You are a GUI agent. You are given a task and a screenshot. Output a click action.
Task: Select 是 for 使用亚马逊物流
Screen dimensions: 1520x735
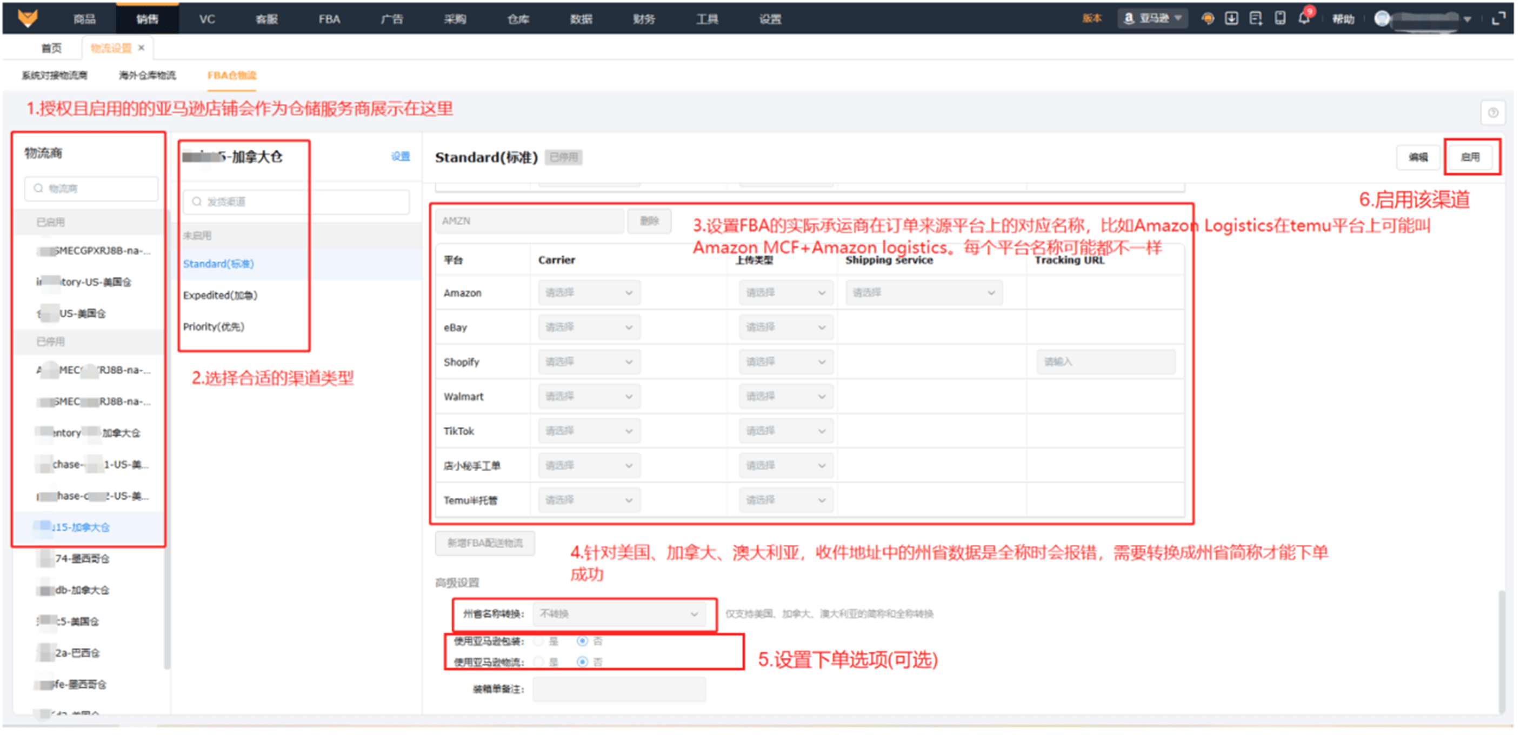tap(539, 662)
